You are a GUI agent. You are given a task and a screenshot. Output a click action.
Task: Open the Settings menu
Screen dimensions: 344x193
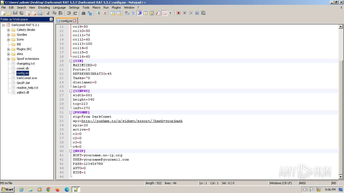[74, 8]
